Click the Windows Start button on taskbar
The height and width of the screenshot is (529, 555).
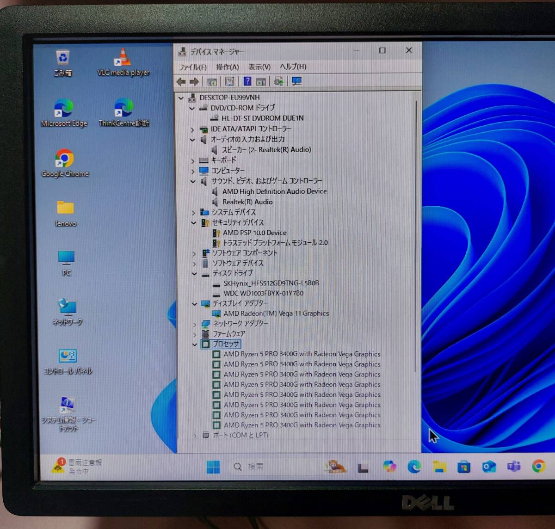pos(213,467)
